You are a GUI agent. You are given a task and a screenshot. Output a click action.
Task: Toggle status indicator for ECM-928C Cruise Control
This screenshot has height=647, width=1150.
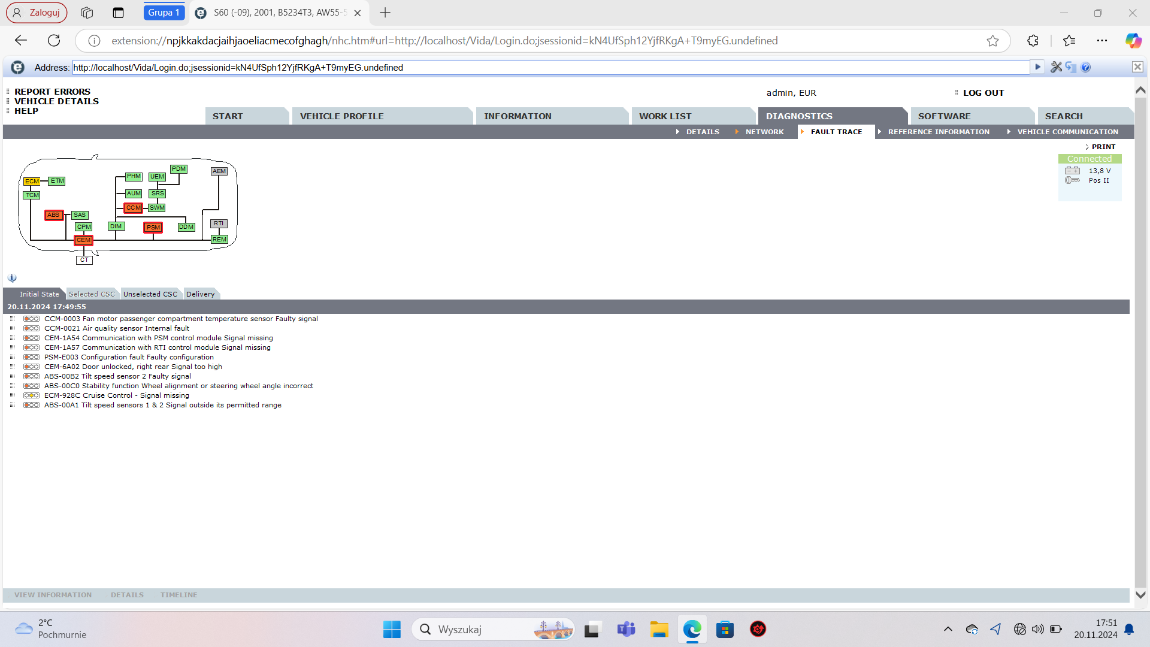tap(31, 395)
